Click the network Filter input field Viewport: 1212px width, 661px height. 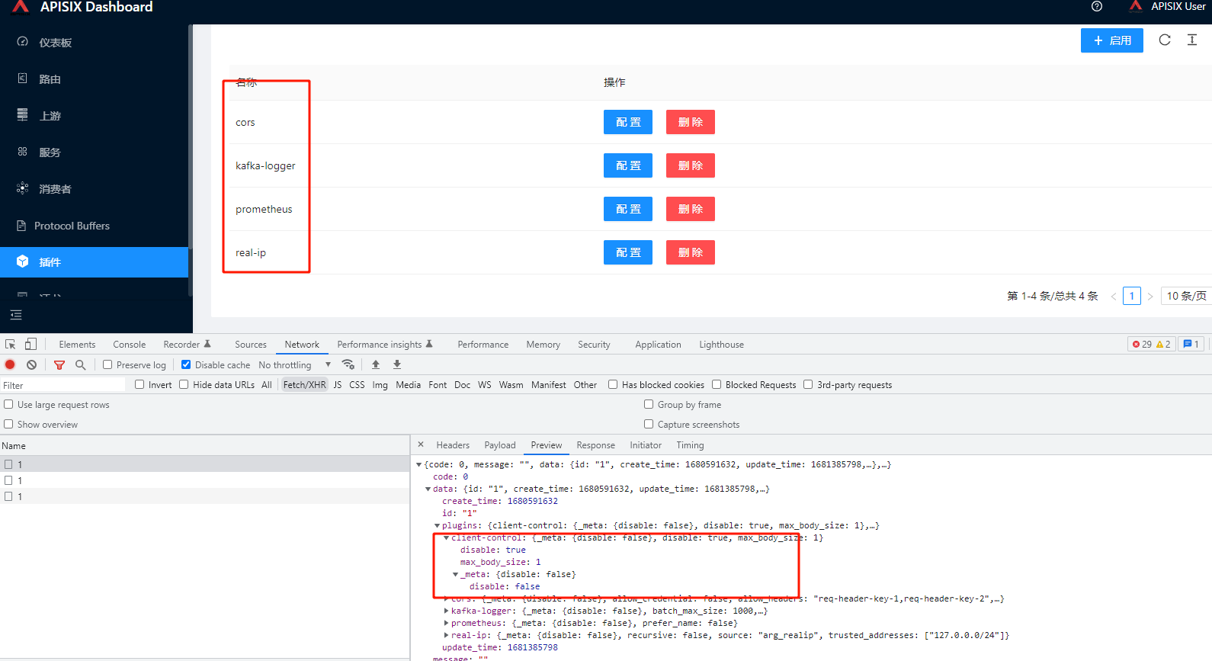[x=63, y=385]
